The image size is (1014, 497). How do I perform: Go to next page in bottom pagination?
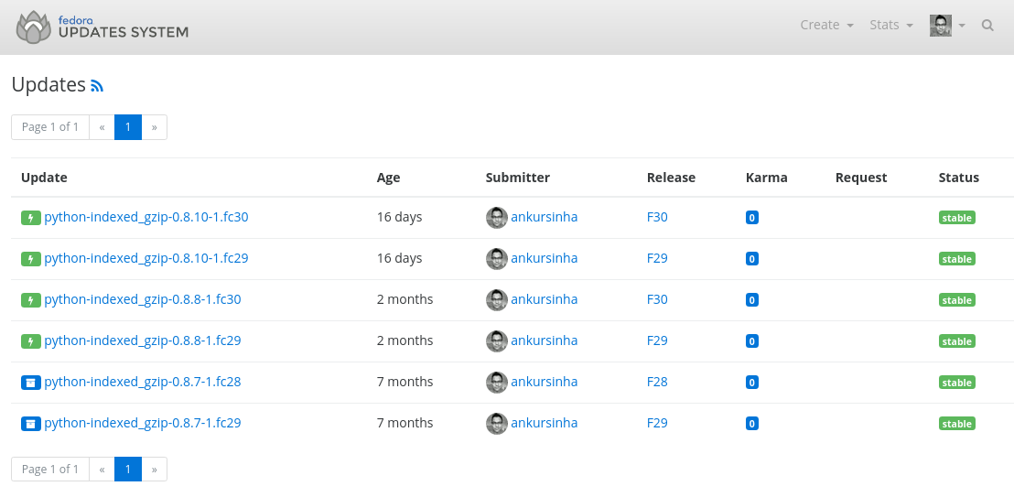pyautogui.click(x=154, y=470)
